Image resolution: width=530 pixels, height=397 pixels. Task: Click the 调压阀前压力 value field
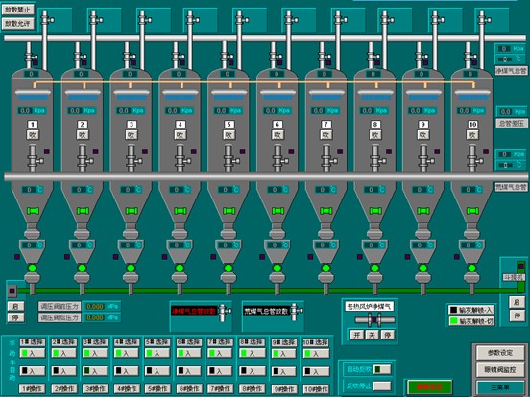click(x=101, y=306)
